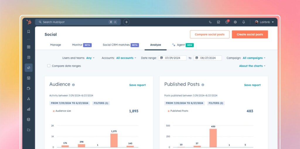This screenshot has width=300, height=149.
Task: Select the Analyze tab
Action: click(x=156, y=45)
